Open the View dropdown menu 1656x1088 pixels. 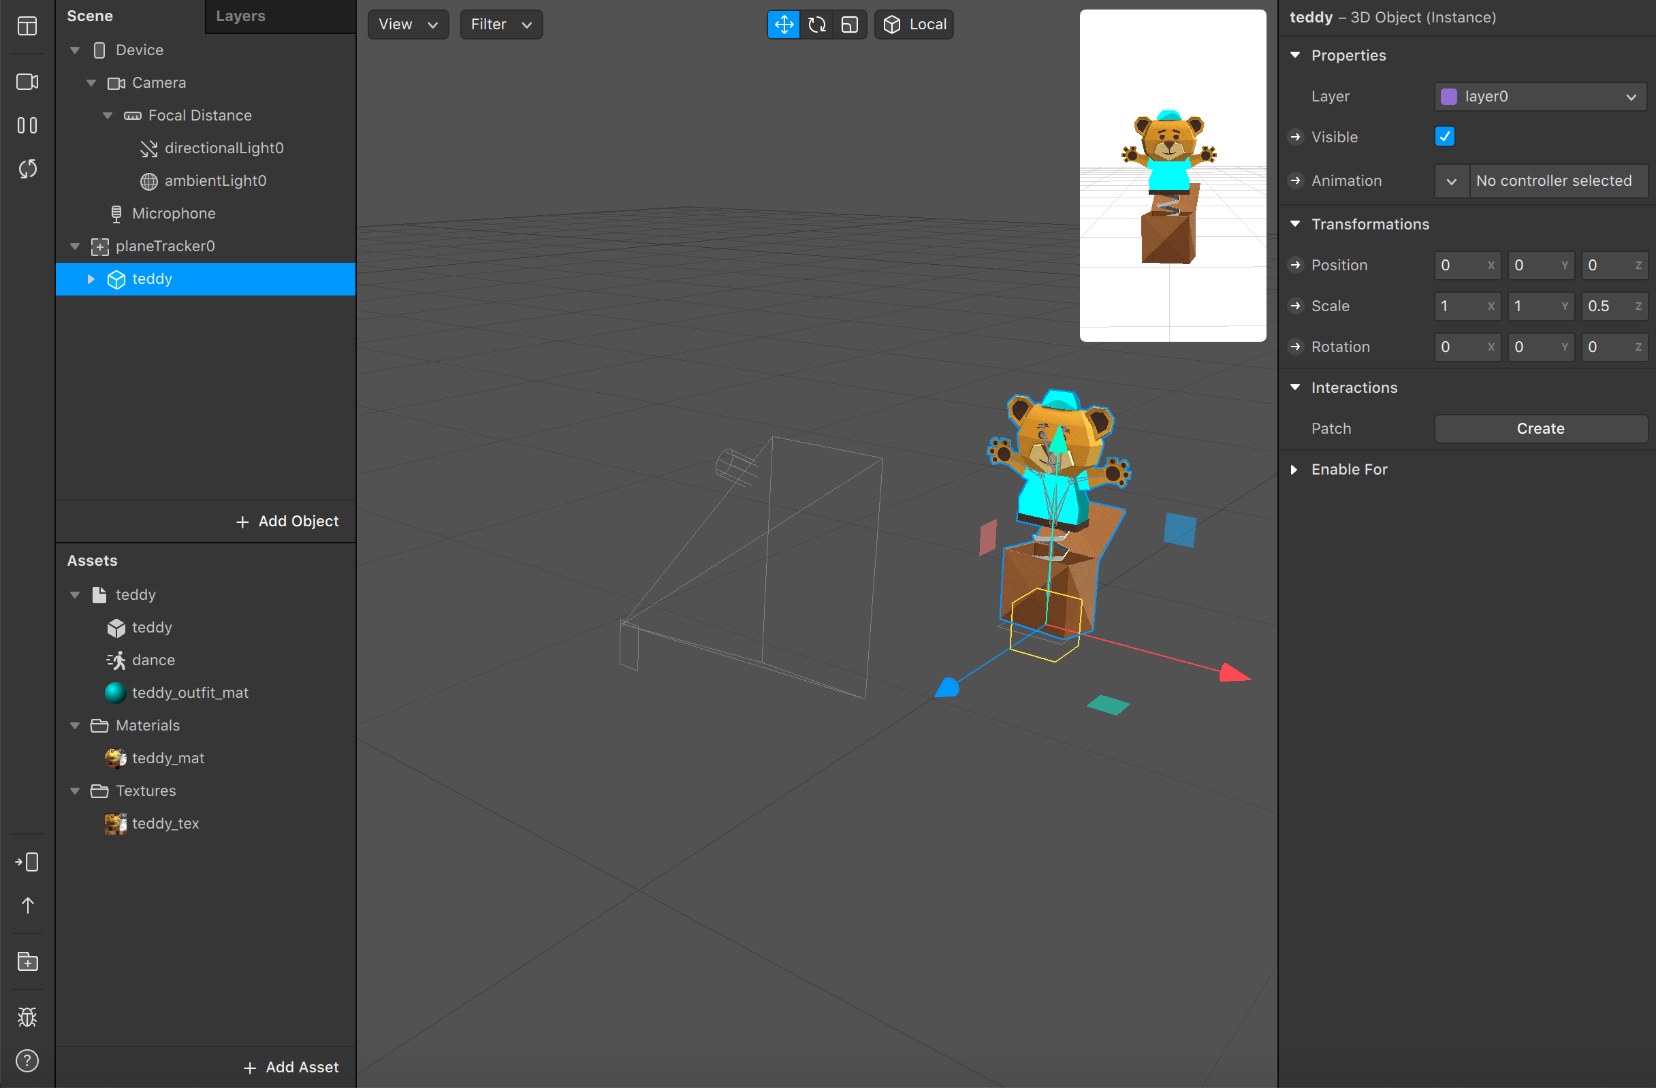pyautogui.click(x=409, y=25)
